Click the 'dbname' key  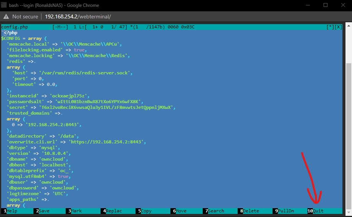click(x=17, y=159)
